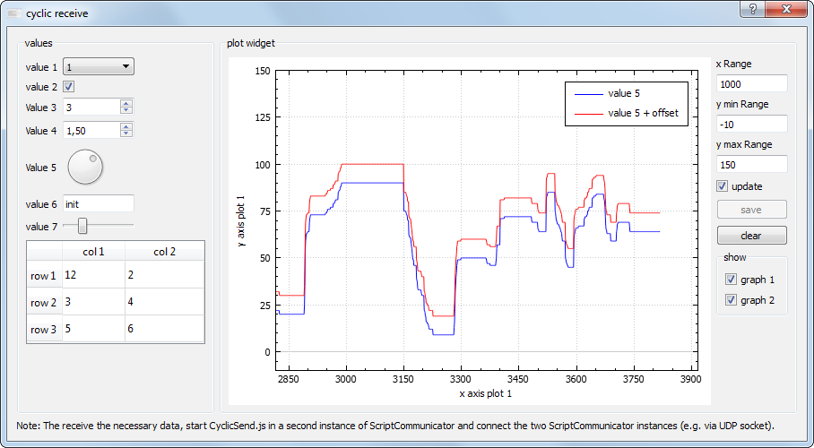Click table cell containing 4

pyautogui.click(x=165, y=302)
